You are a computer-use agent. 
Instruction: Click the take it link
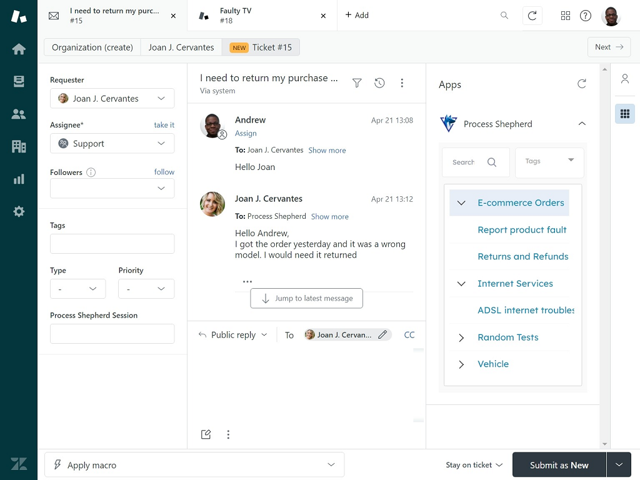click(164, 125)
